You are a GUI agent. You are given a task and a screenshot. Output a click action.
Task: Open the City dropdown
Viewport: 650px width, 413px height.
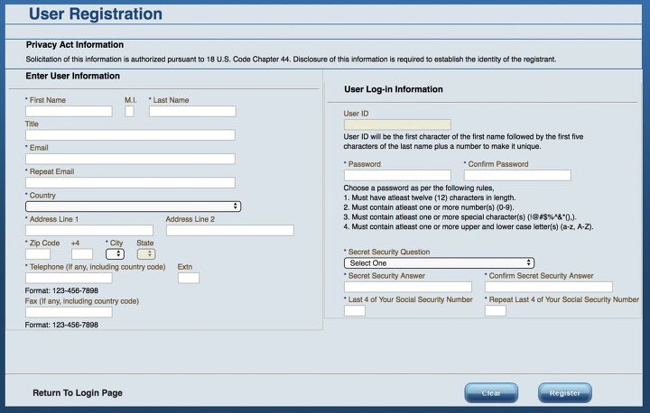[115, 254]
